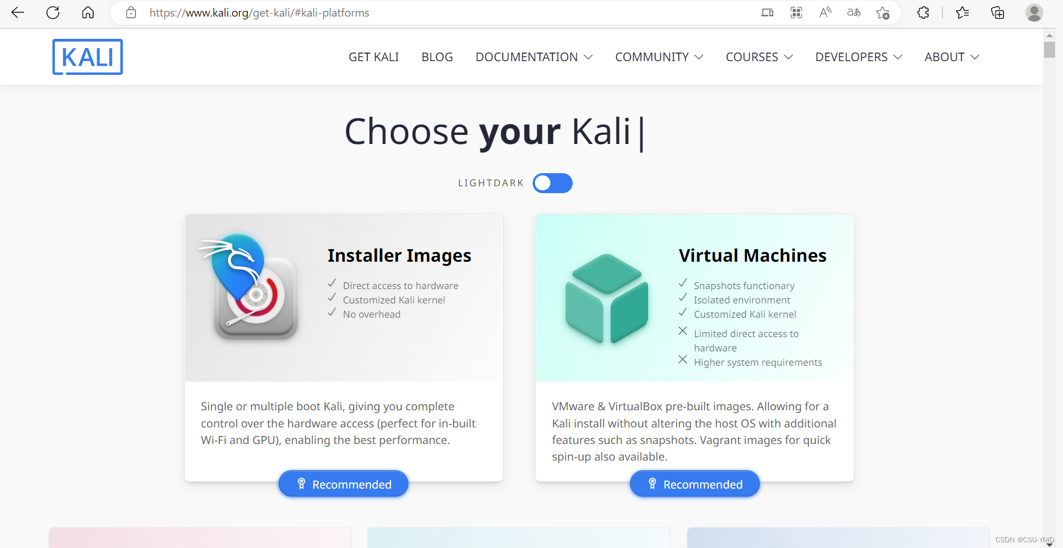Open the Favorites list icon
This screenshot has width=1063, height=548.
click(962, 13)
